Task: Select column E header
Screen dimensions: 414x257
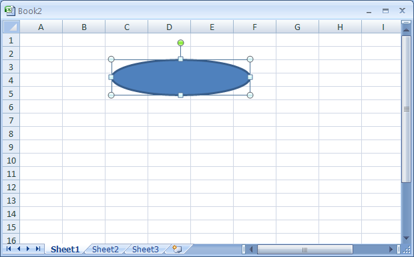Action: click(212, 27)
